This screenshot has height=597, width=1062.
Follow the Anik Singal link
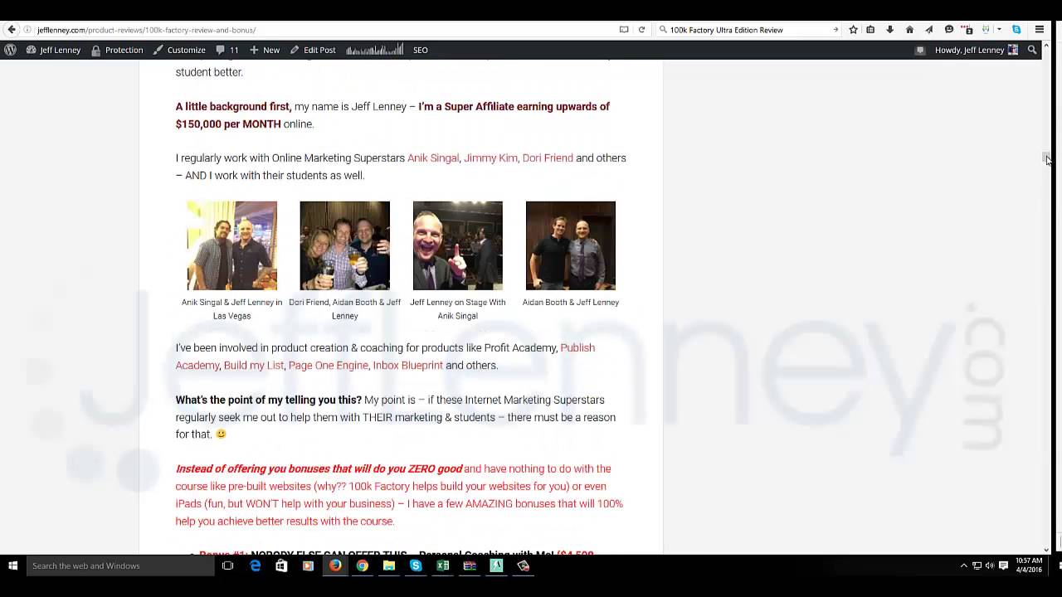click(433, 158)
